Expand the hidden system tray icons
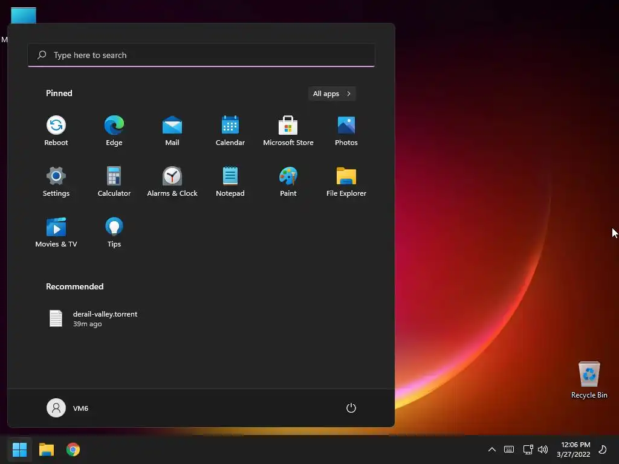Viewport: 619px width, 464px height. click(492, 449)
